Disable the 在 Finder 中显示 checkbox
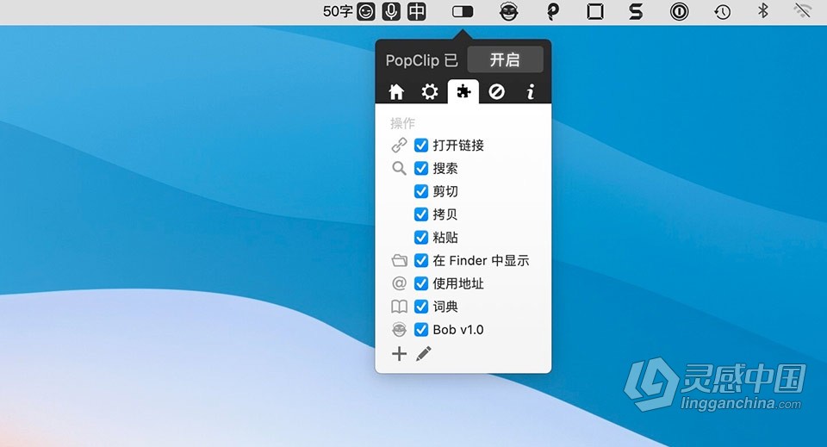Screen dimensions: 827x447 click(x=421, y=260)
